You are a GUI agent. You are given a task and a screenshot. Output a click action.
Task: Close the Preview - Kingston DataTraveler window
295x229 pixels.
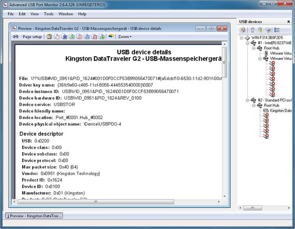pos(222,28)
